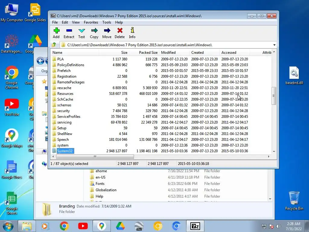The width and height of the screenshot is (309, 232).
Task: Open My Computer on the desktop
Action: 12,12
